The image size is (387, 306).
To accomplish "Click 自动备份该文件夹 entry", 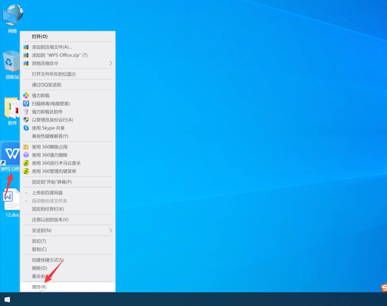I will click(x=68, y=201).
